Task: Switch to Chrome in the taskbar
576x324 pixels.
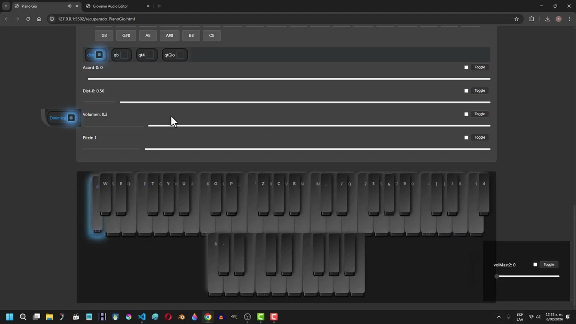Action: pos(208,317)
